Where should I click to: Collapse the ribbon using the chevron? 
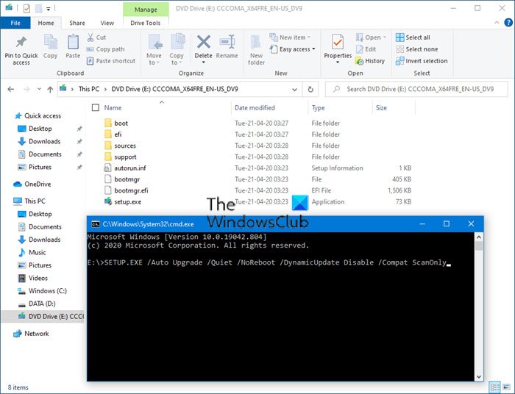497,23
